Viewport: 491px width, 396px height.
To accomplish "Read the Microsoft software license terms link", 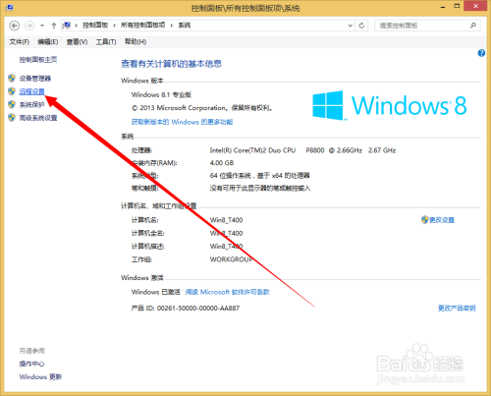I will click(227, 292).
